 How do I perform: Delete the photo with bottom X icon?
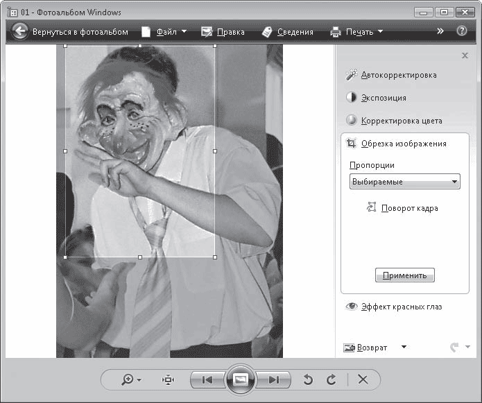[362, 379]
